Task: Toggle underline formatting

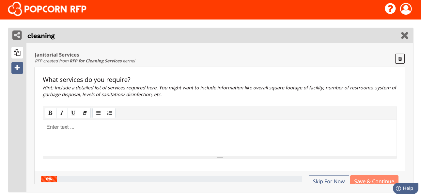Action: 73,113
